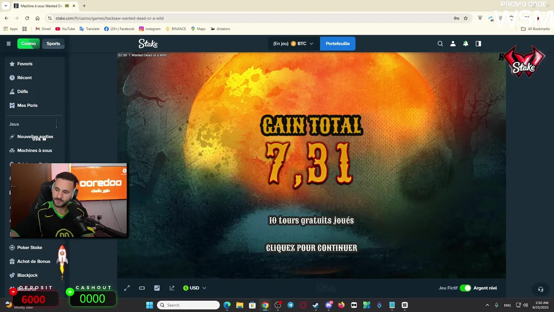Open Nouvelles sorties in sidebar

35,136
